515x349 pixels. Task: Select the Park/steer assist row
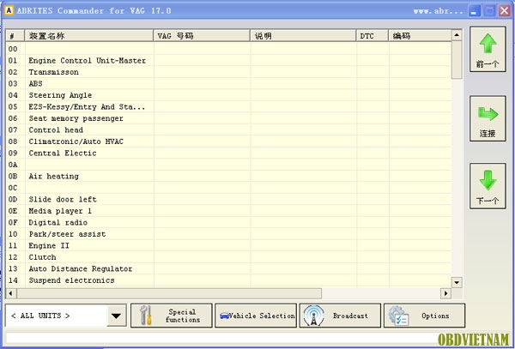[228, 234]
